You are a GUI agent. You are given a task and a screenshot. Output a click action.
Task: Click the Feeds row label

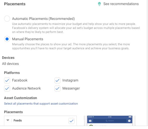click(18, 120)
